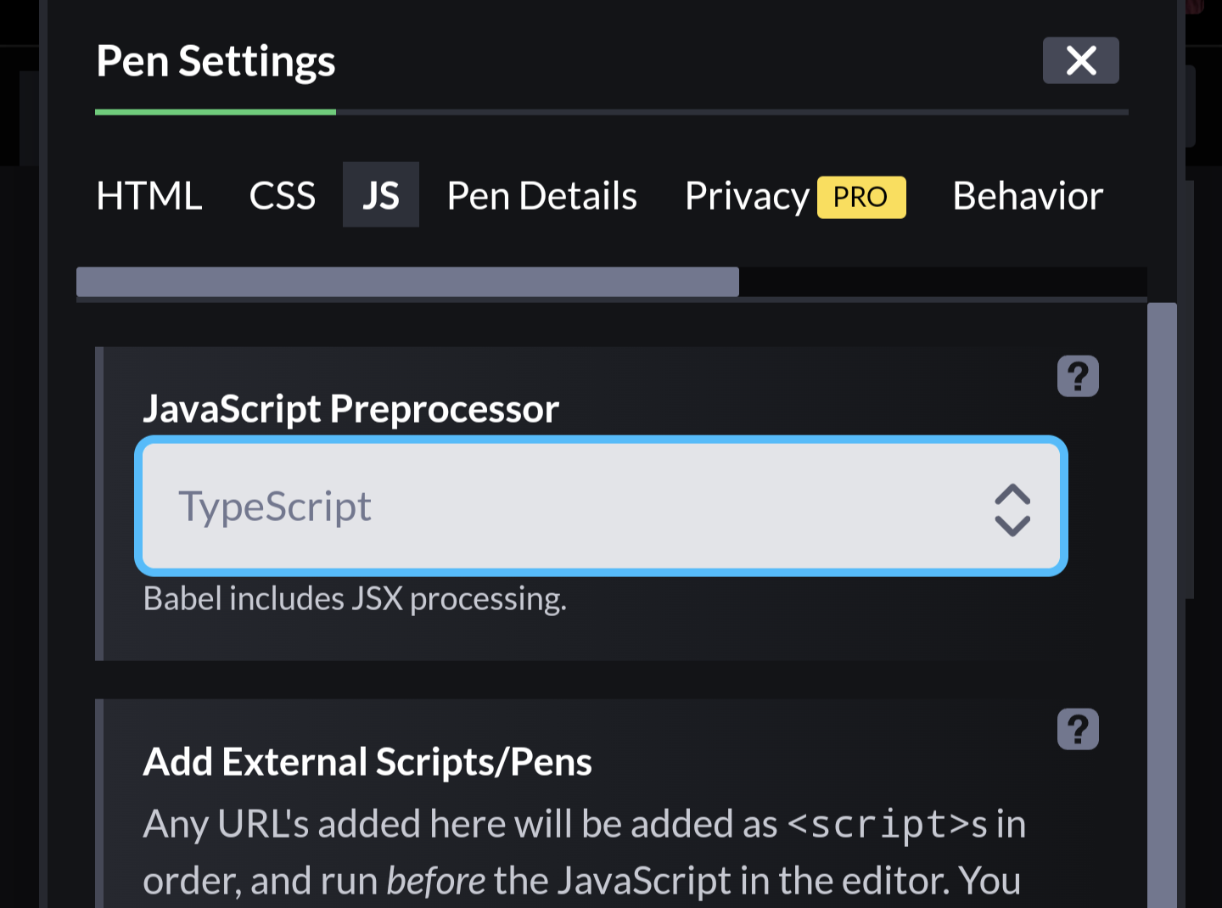Image resolution: width=1222 pixels, height=908 pixels.
Task: Click the horizontal scrollbar below the tabs
Action: point(407,282)
